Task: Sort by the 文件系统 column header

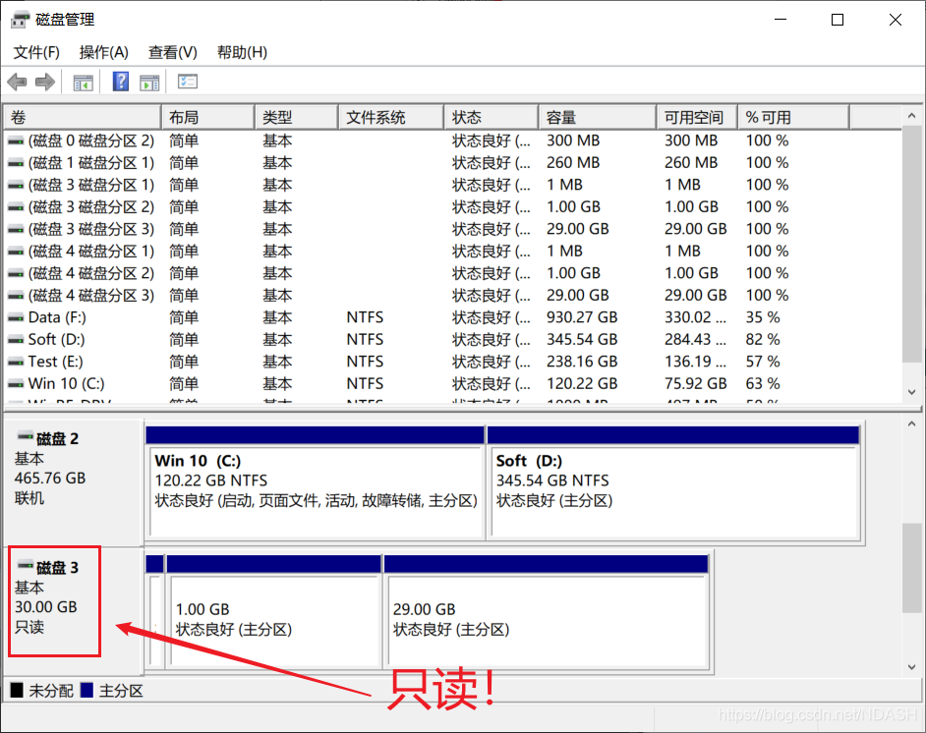Action: pos(391,118)
